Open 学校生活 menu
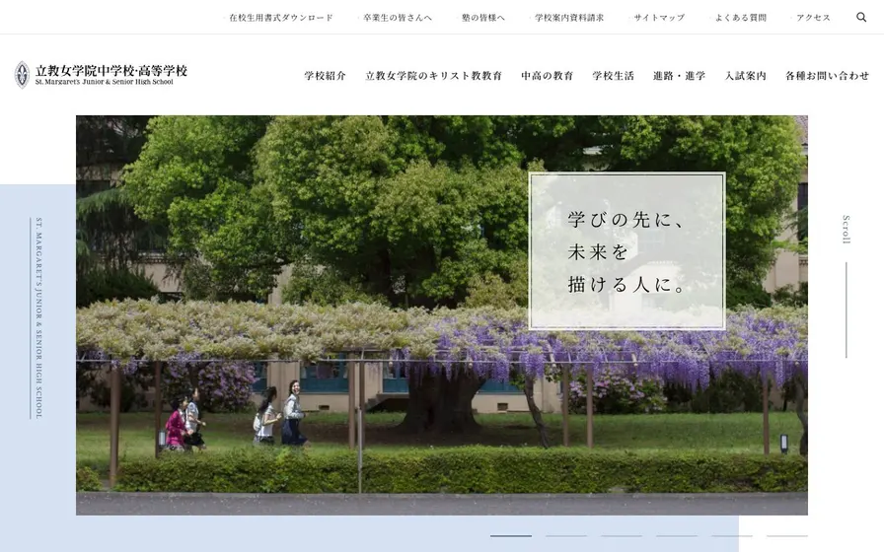This screenshot has width=884, height=552. pyautogui.click(x=614, y=76)
